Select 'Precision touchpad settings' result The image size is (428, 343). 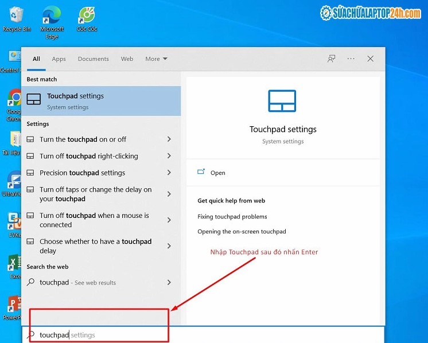[x=101, y=173]
